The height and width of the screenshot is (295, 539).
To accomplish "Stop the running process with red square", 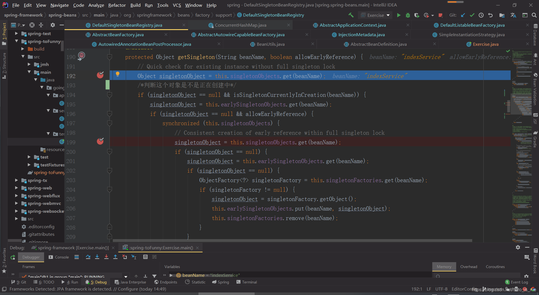I will coord(440,15).
